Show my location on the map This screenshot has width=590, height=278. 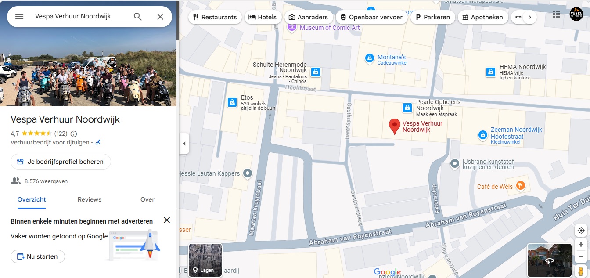[x=581, y=231]
